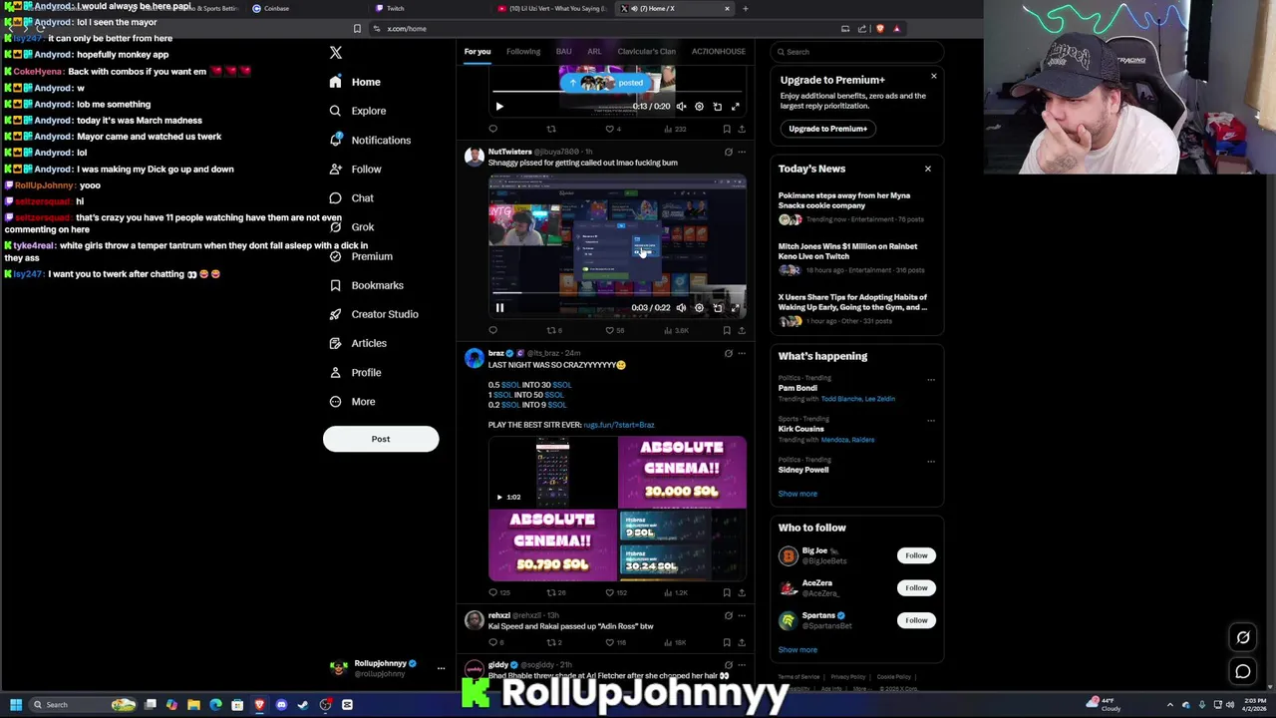The height and width of the screenshot is (718, 1276).
Task: Open more options on braz post
Action: tap(741, 353)
